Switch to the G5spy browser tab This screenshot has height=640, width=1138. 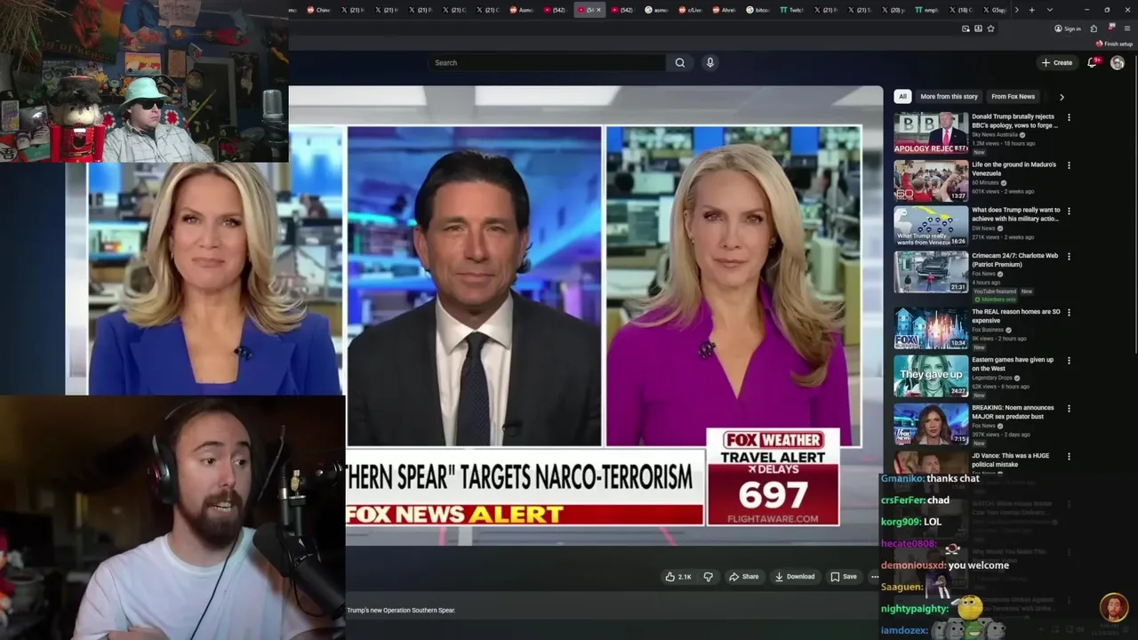(x=996, y=10)
